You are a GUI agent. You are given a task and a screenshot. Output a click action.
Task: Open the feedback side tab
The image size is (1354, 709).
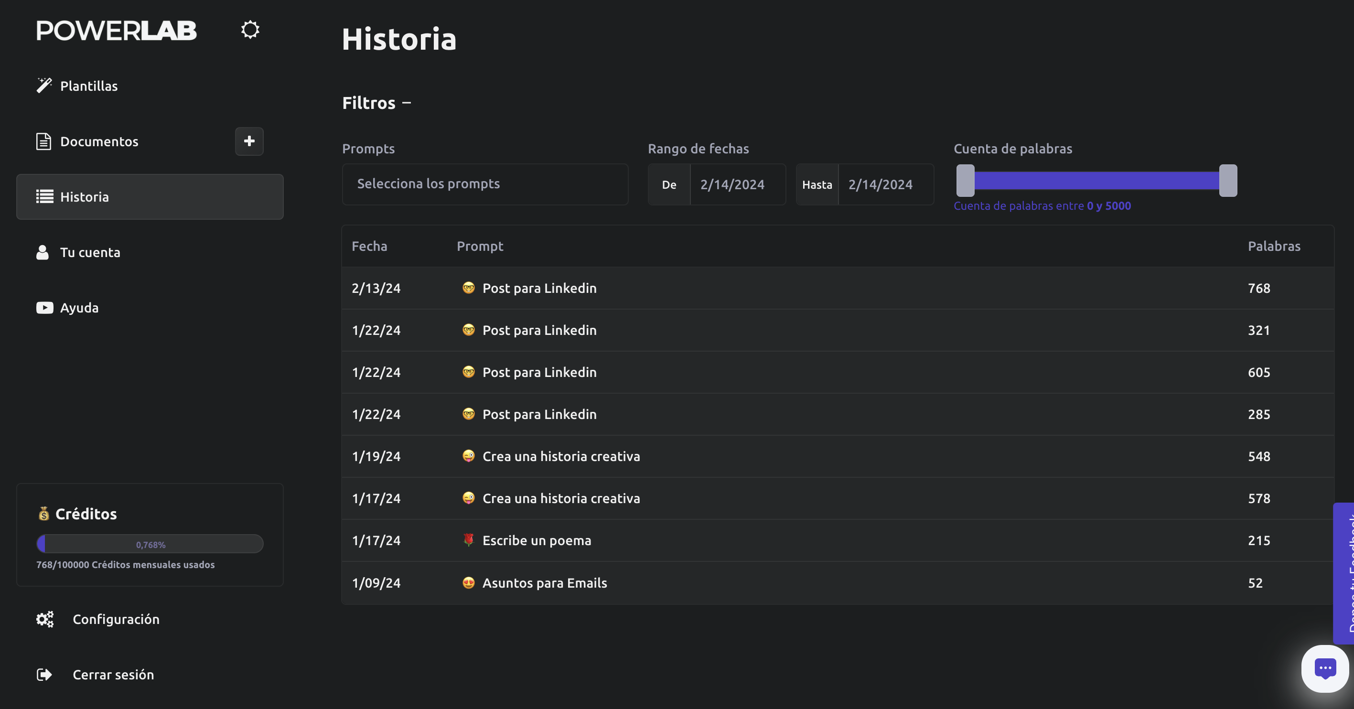pyautogui.click(x=1344, y=573)
